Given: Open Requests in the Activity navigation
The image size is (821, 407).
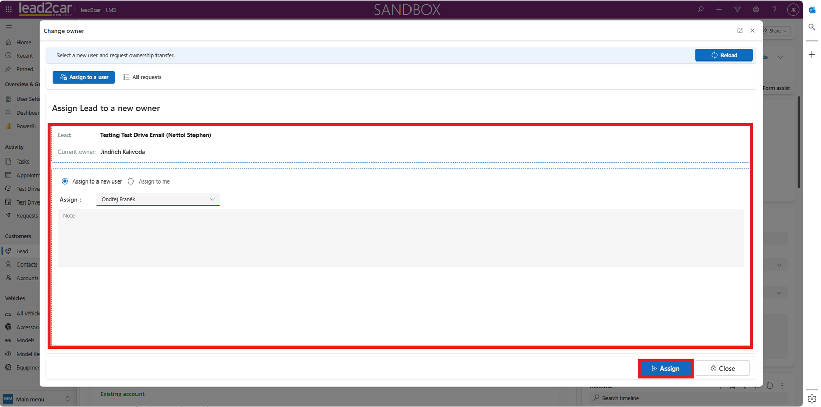Looking at the screenshot, I should point(27,216).
